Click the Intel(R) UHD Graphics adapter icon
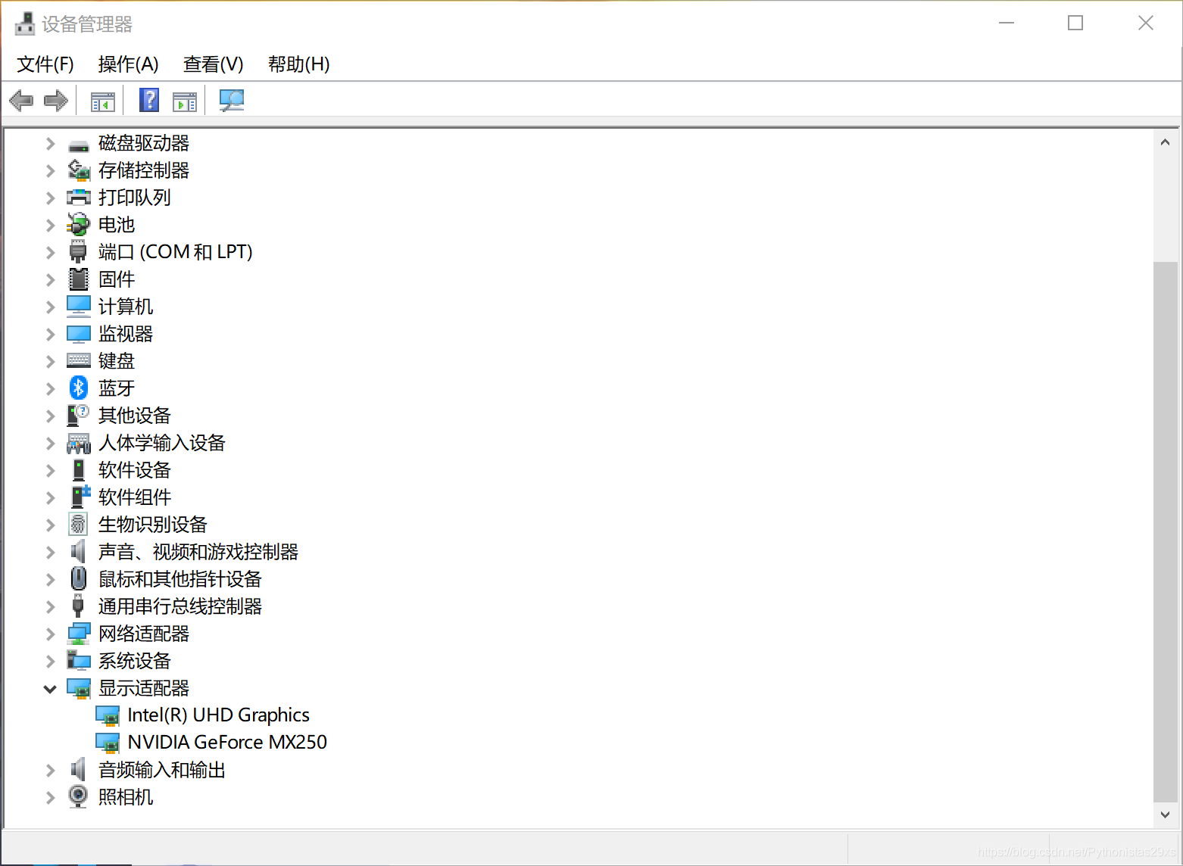This screenshot has width=1183, height=866. (x=108, y=715)
